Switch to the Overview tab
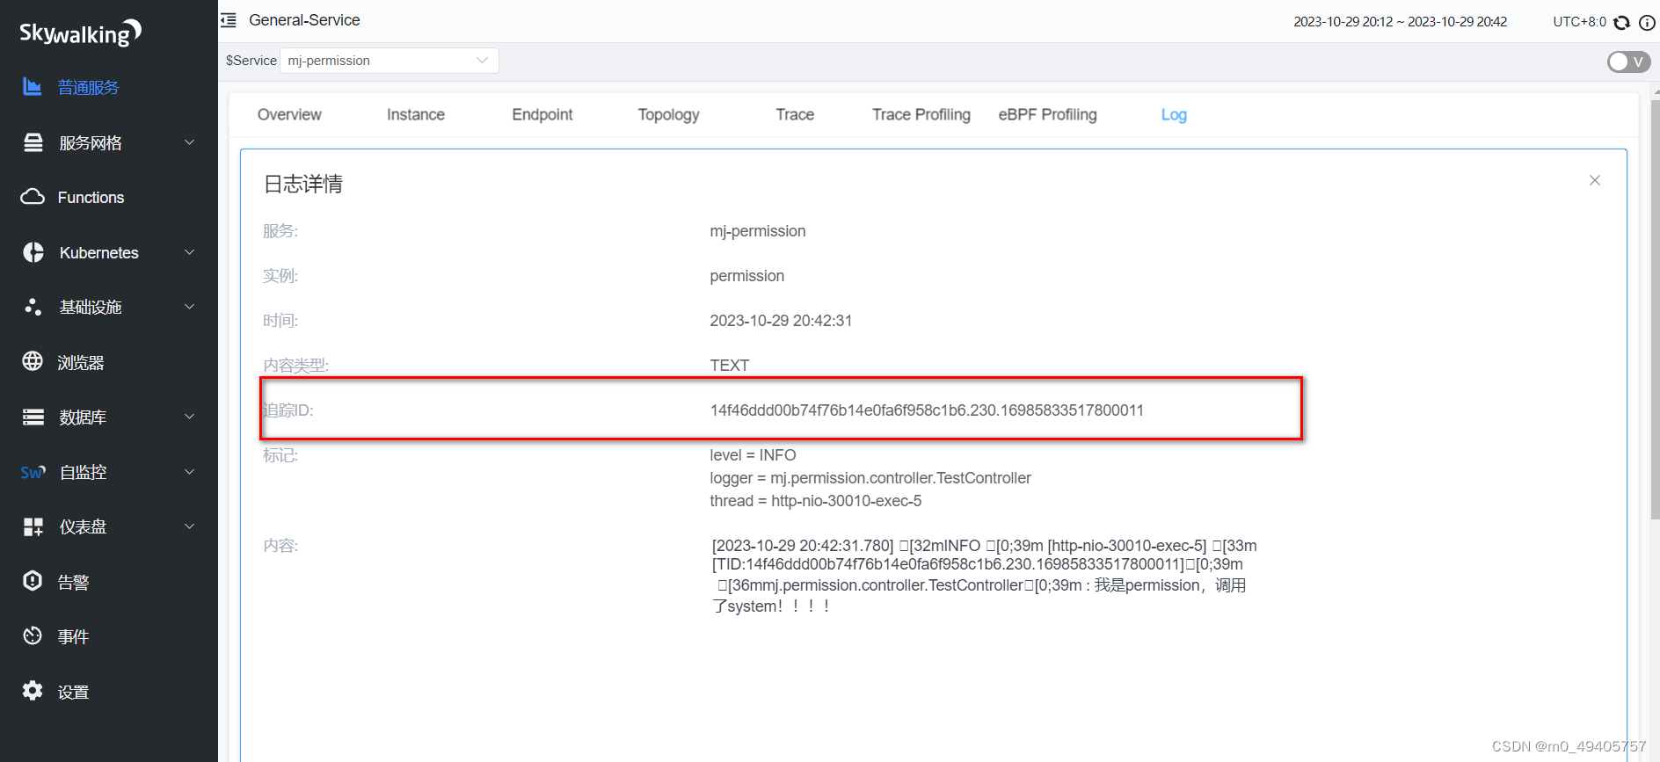 (x=289, y=115)
